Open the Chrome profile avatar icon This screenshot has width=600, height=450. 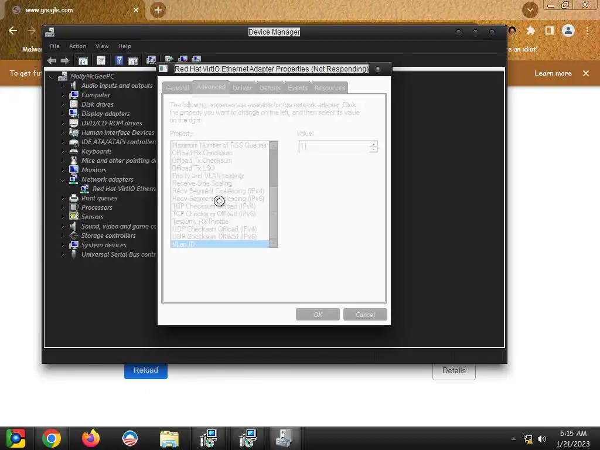568,30
